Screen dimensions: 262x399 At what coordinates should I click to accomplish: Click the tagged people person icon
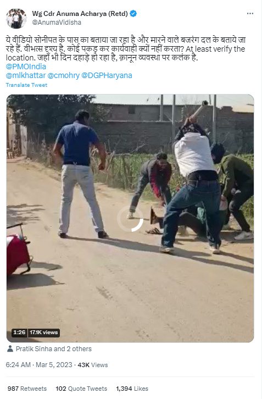coord(10,348)
